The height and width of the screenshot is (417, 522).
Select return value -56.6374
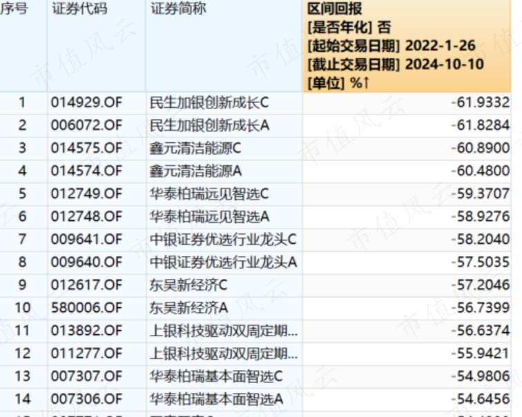click(481, 330)
